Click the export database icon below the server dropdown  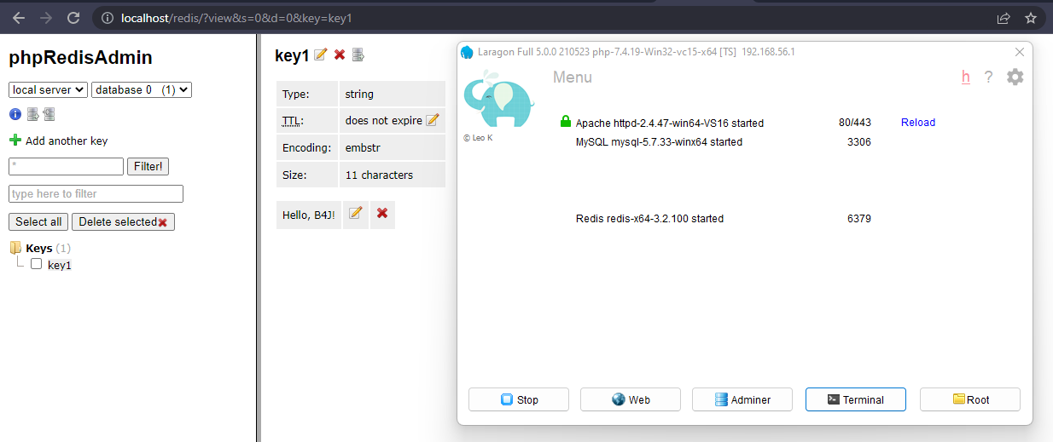32,114
